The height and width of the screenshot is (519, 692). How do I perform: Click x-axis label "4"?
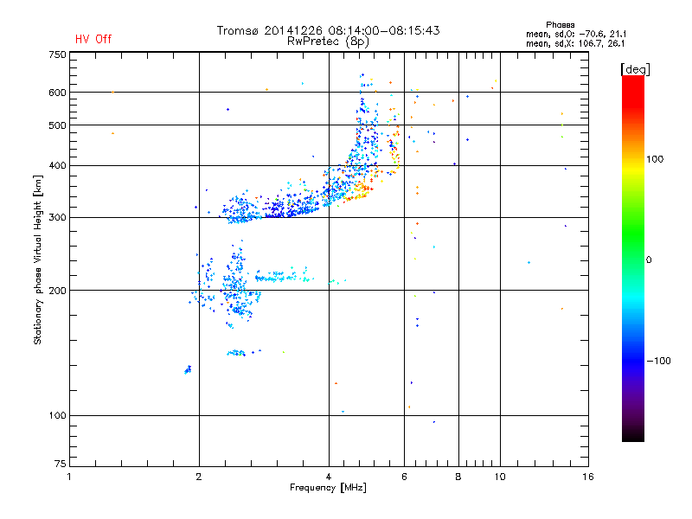[x=329, y=477]
